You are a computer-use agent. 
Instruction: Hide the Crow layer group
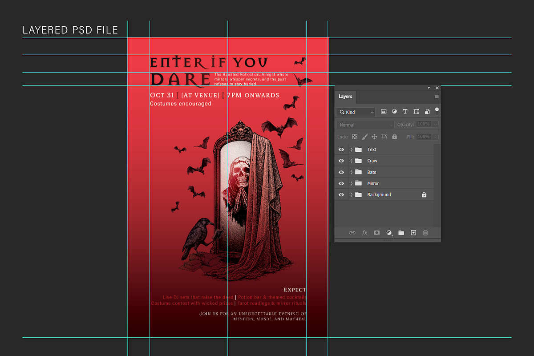(x=341, y=161)
